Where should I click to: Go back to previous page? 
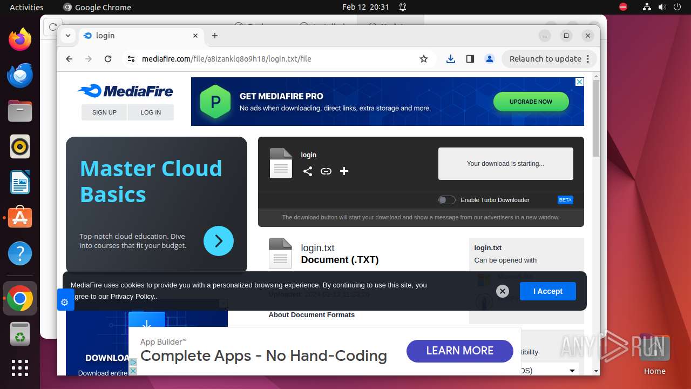69,59
